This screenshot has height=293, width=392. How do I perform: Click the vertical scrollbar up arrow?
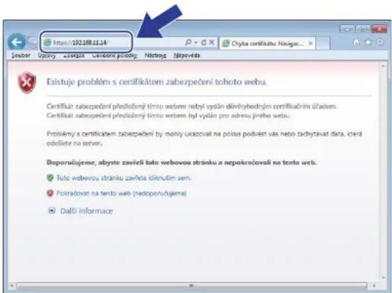click(383, 66)
